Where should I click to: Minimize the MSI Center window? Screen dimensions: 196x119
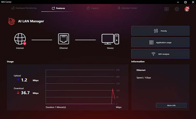pyautogui.click(x=178, y=2)
